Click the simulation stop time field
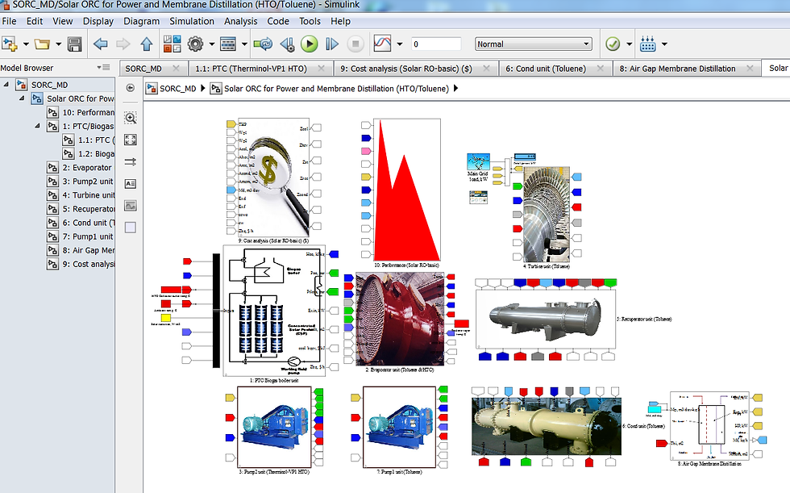Image resolution: width=790 pixels, height=493 pixels. 436,44
